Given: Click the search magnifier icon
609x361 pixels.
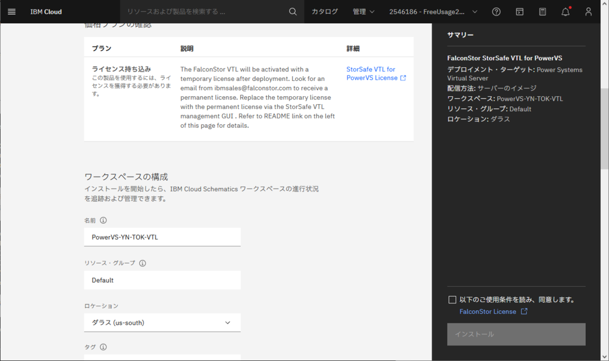Looking at the screenshot, I should (x=293, y=12).
